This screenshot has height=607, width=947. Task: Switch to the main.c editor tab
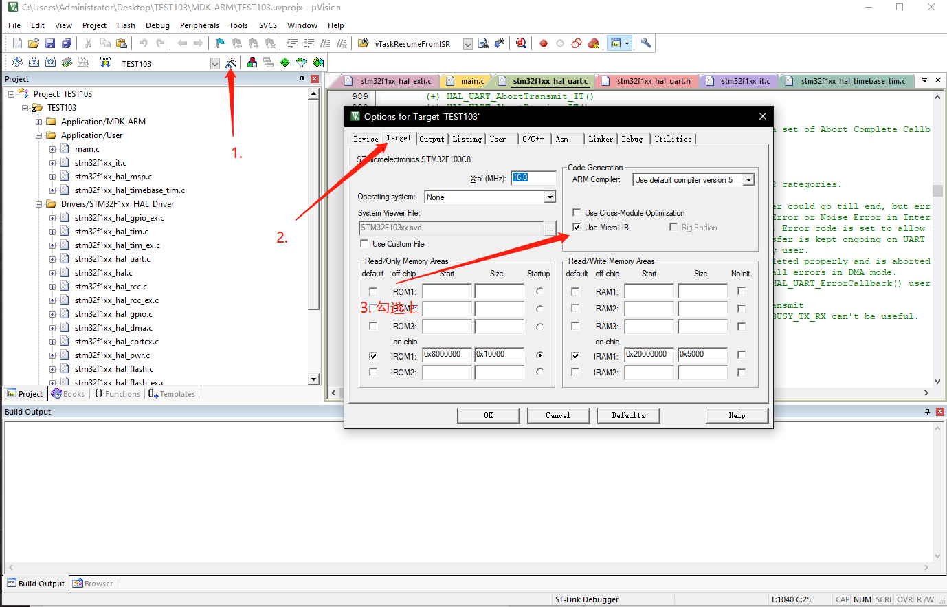point(467,81)
